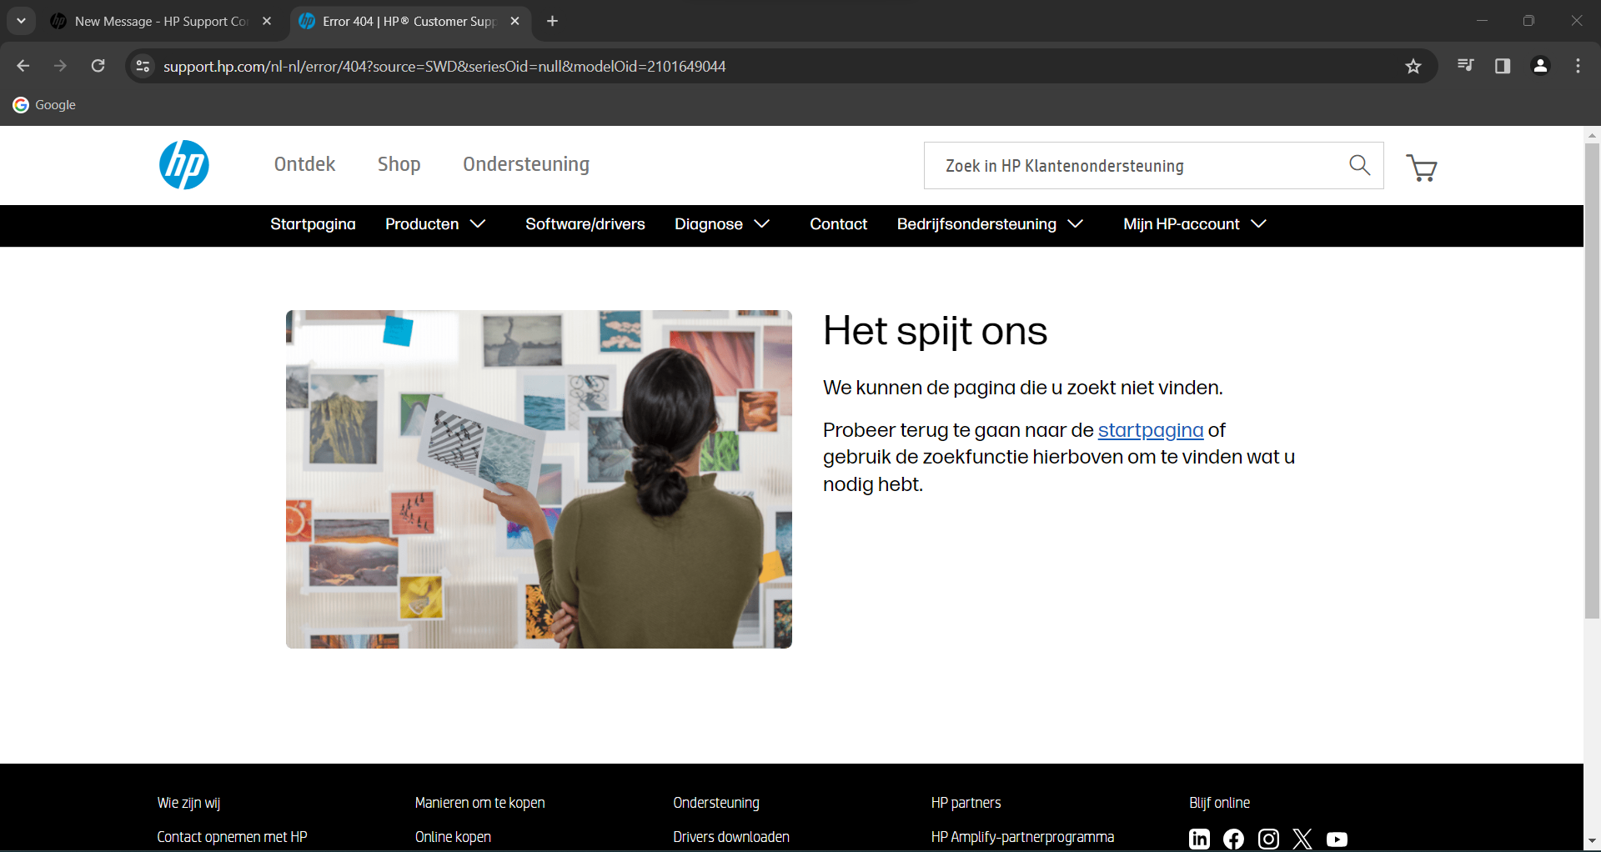Open HP's Instagram page

click(x=1267, y=839)
